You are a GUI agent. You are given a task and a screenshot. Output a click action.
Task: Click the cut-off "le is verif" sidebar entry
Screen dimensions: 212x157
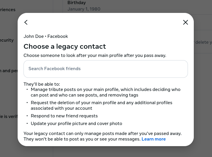click(x=9, y=117)
